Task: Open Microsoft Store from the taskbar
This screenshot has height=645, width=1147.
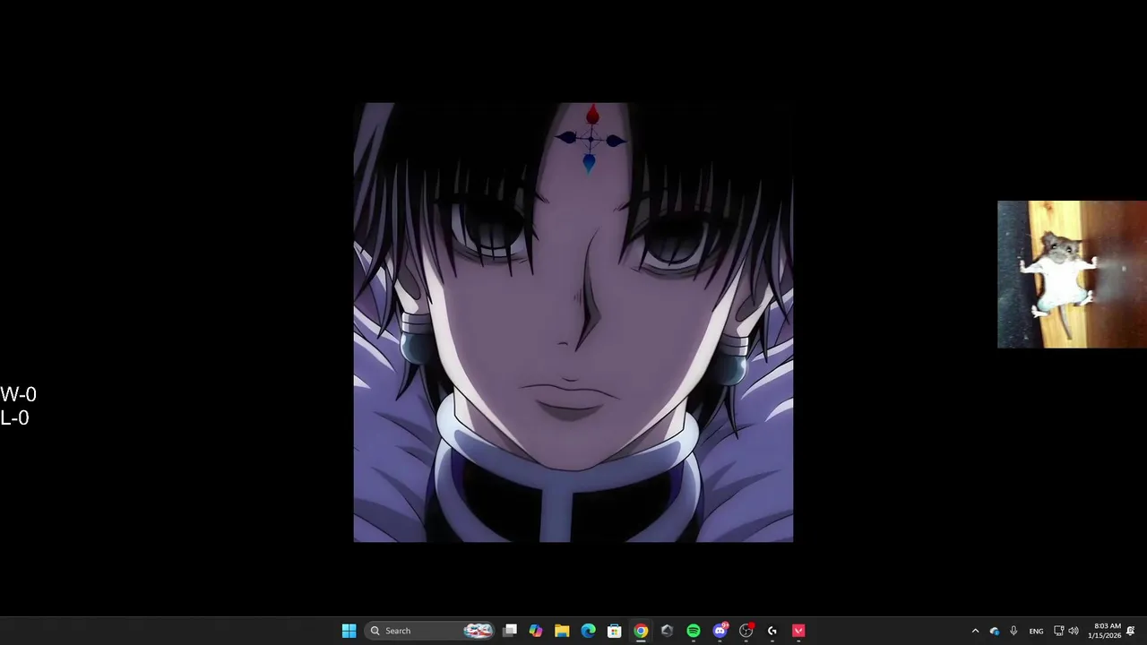Action: (615, 631)
